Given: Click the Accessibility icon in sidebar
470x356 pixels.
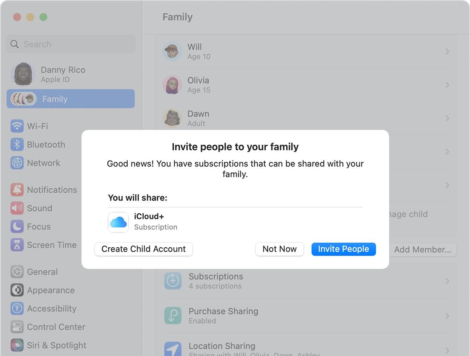Looking at the screenshot, I should click(17, 309).
